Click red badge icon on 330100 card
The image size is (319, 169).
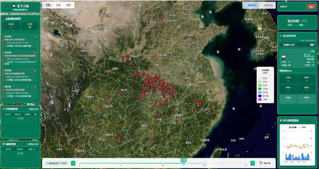coord(35,53)
